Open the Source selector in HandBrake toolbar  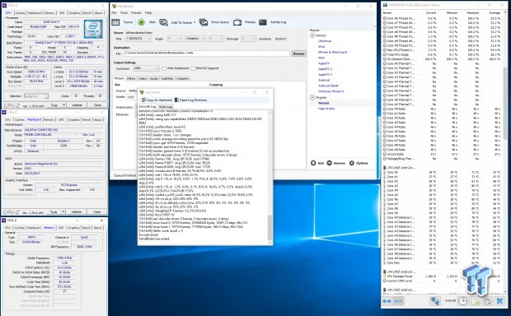122,22
